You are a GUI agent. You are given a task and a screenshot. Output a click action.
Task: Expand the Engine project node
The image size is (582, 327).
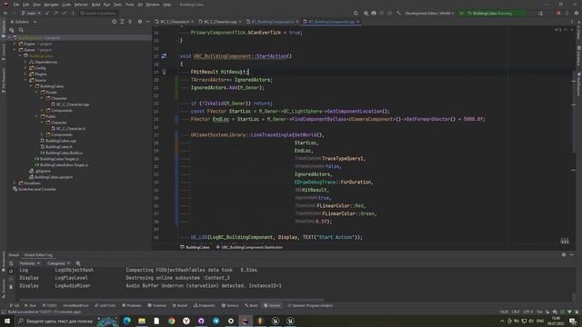tap(15, 44)
